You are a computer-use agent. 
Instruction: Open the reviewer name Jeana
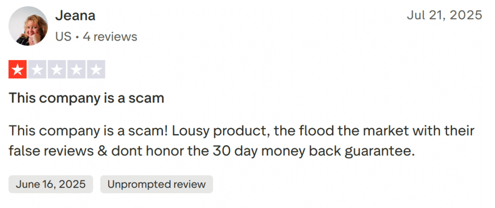pos(75,15)
